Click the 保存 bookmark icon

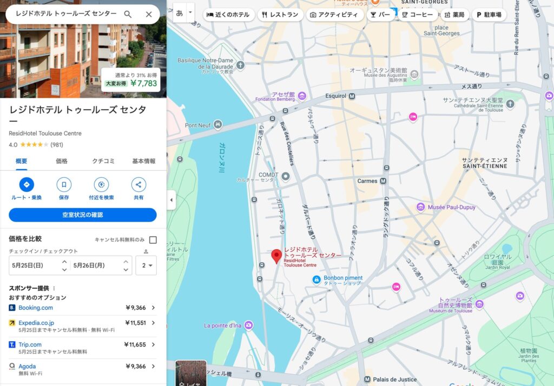coord(64,184)
